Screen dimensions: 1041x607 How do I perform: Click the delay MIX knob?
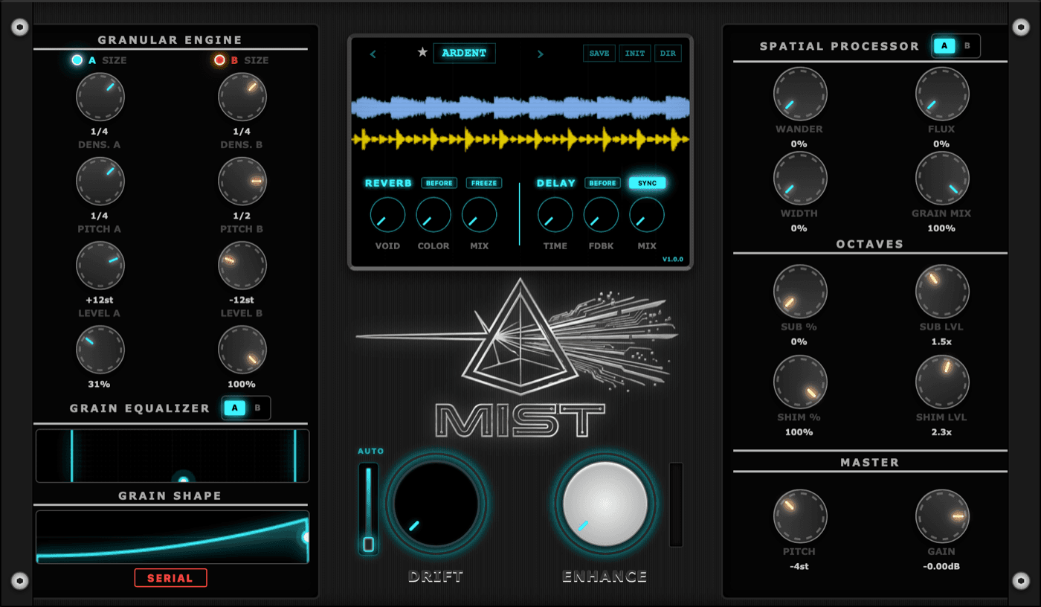pyautogui.click(x=647, y=215)
